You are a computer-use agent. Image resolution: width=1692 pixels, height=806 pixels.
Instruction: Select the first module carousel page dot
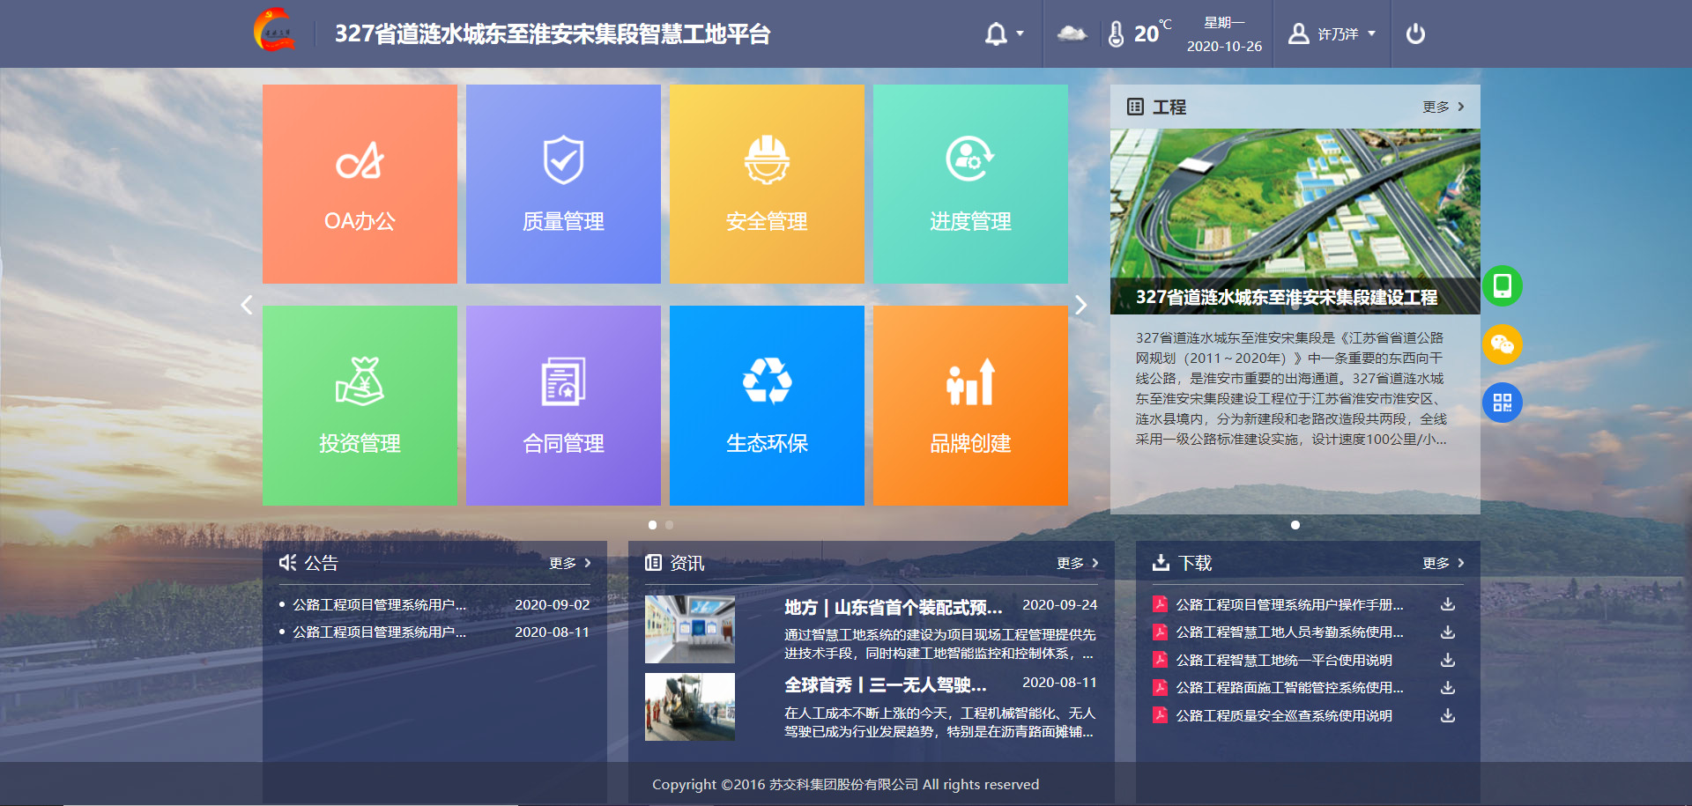coord(652,525)
